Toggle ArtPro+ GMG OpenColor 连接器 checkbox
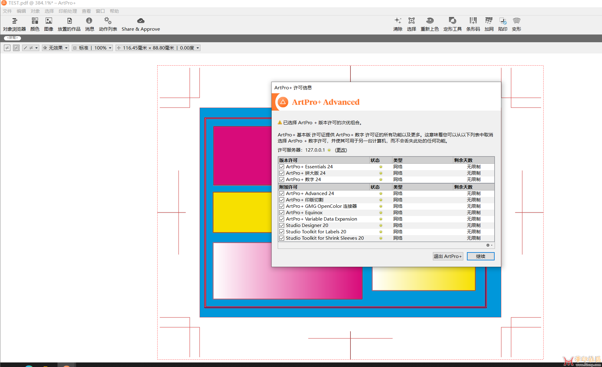602x367 pixels. click(282, 206)
